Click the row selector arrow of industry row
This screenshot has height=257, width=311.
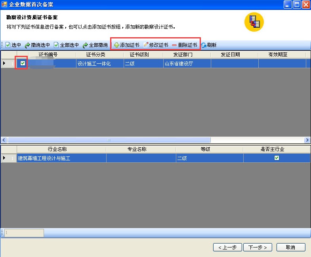(4, 158)
